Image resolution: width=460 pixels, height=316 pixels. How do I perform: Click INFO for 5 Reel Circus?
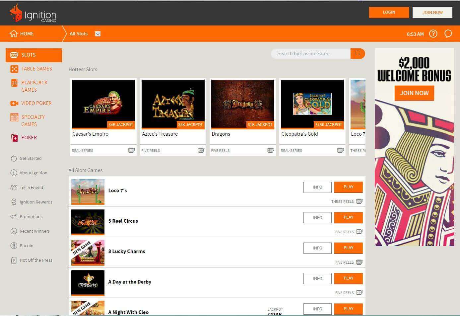pos(317,218)
